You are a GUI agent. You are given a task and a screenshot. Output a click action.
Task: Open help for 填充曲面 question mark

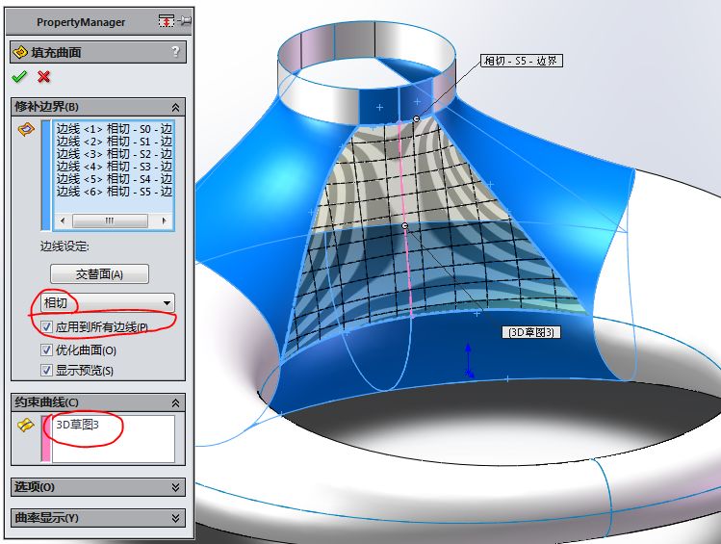(x=175, y=51)
